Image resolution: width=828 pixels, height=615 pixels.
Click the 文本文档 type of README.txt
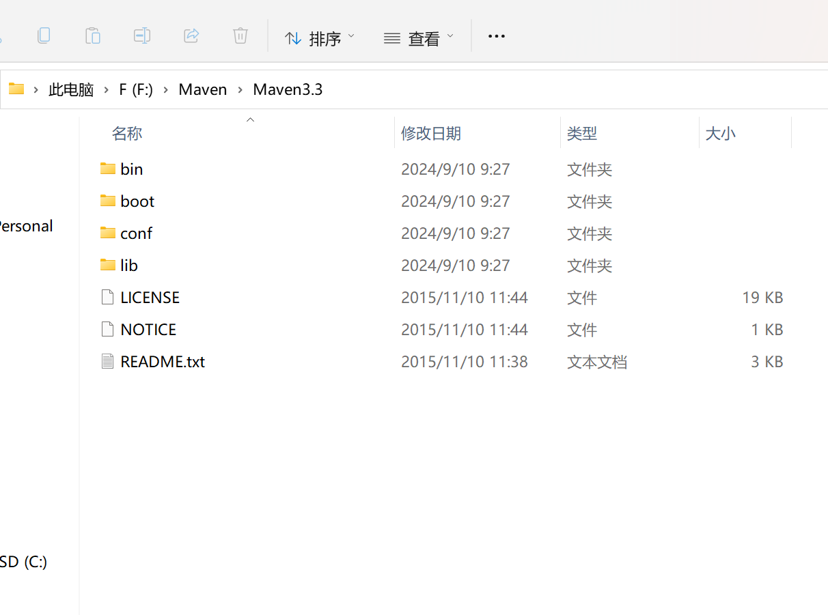click(597, 362)
